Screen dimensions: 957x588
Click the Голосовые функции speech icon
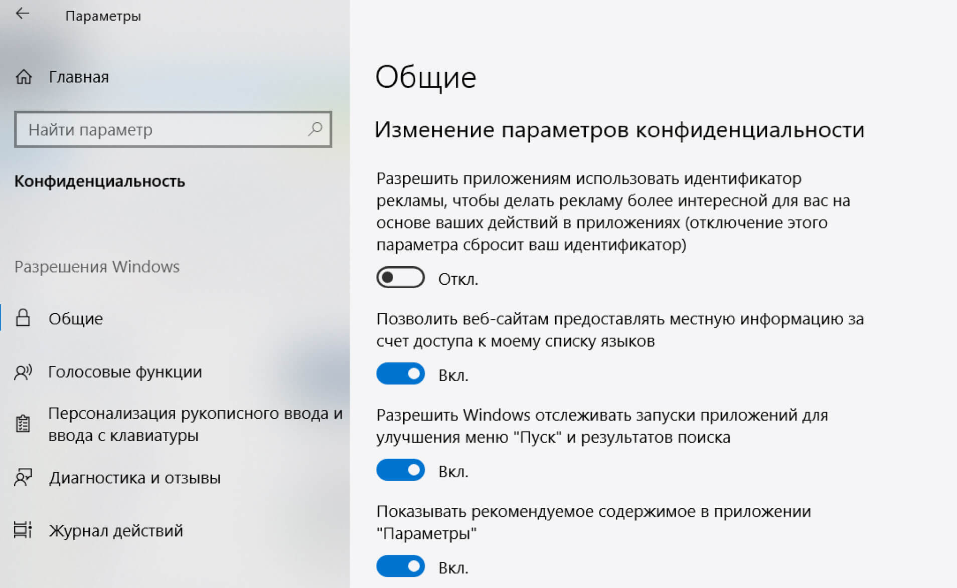point(23,372)
